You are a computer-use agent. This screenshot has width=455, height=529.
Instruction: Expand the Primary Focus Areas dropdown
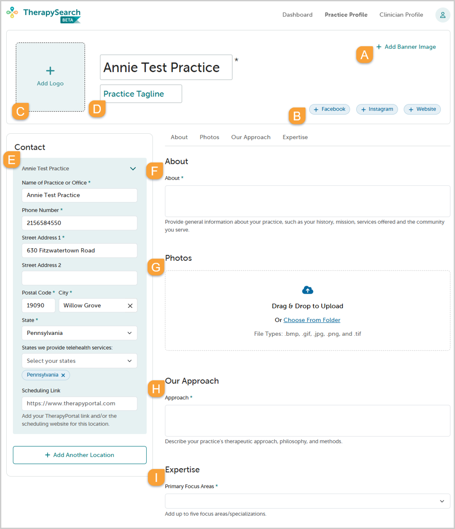(x=307, y=501)
